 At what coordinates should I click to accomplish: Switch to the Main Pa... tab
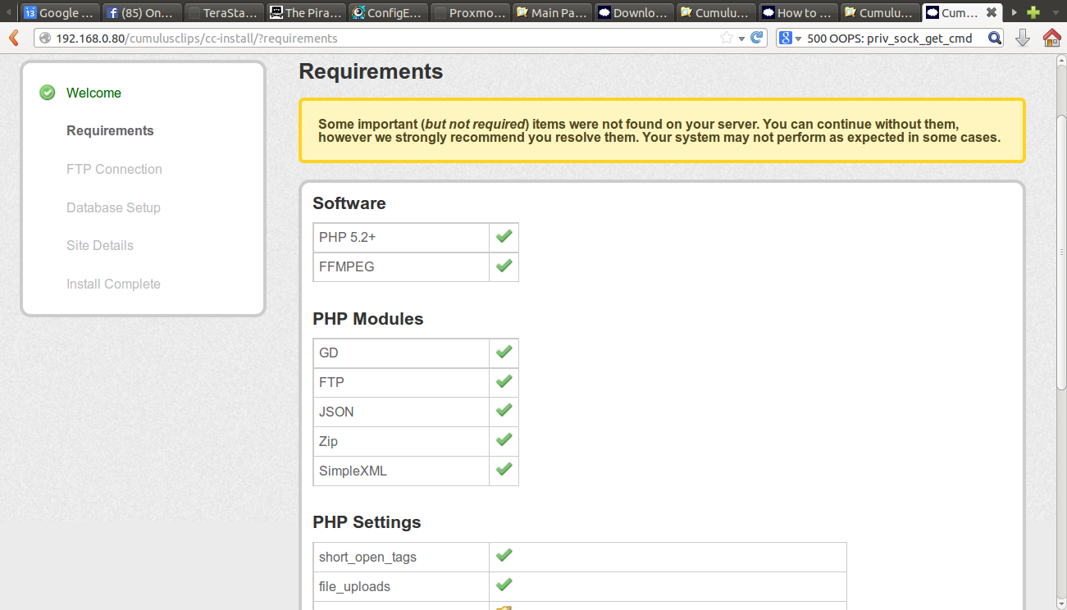click(552, 12)
